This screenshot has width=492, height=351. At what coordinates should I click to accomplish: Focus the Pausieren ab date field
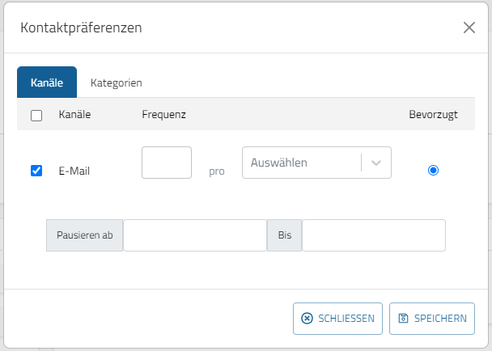pos(195,235)
